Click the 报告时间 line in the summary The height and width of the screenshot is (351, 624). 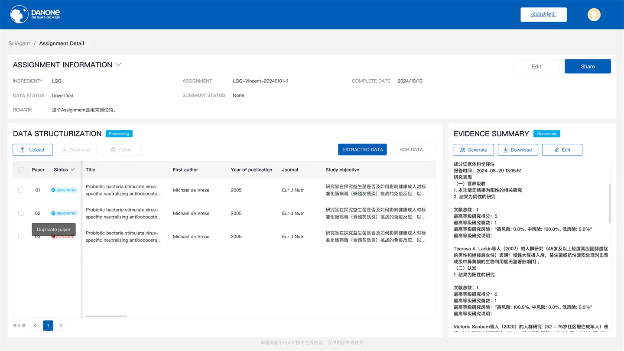click(487, 171)
